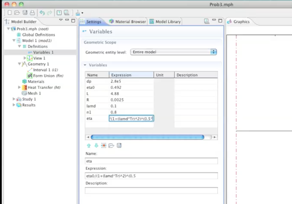Select the Materials node
The height and width of the screenshot is (204, 292).
pos(36,81)
